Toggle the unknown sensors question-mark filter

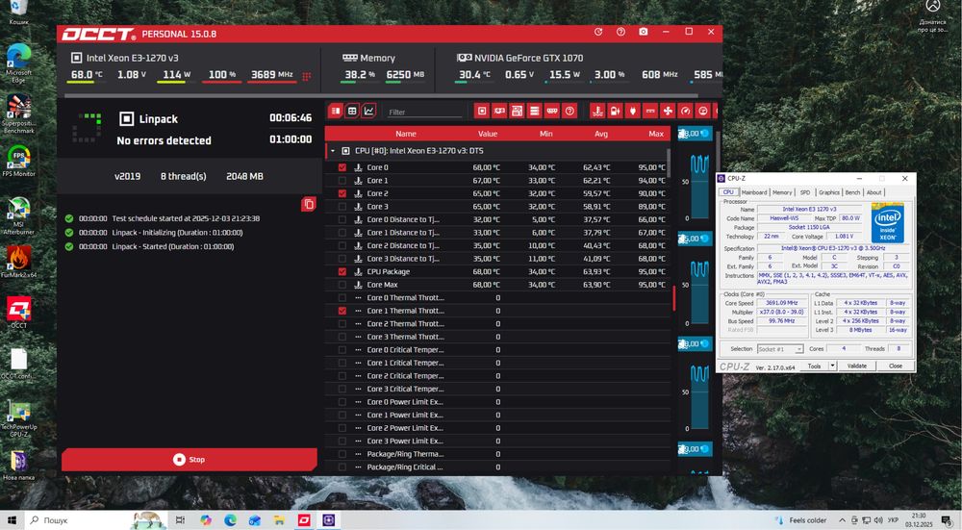pyautogui.click(x=570, y=111)
